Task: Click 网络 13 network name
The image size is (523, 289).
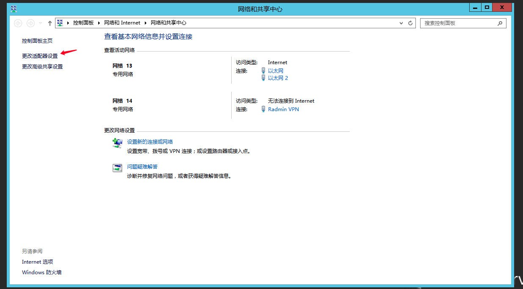Action: click(x=122, y=65)
